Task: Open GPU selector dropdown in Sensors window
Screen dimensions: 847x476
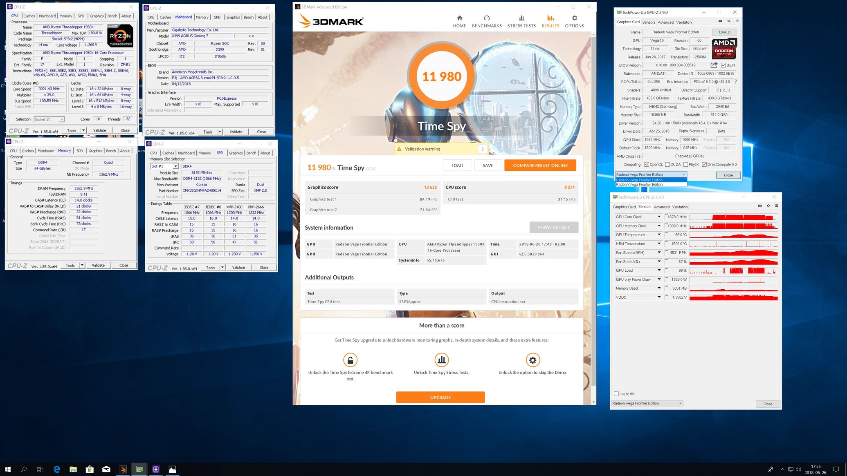Action: tap(647, 403)
